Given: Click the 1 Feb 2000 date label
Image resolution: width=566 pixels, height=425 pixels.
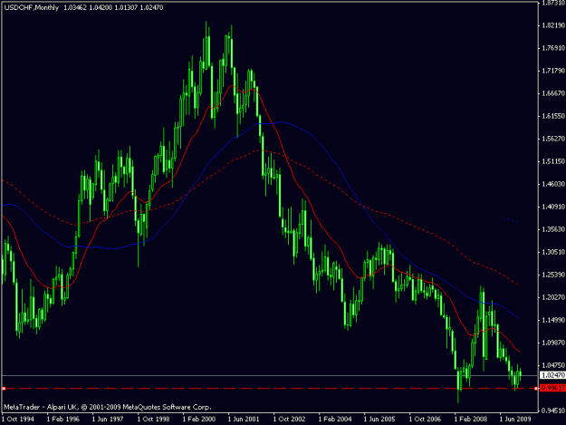Looking at the screenshot, I should (199, 420).
